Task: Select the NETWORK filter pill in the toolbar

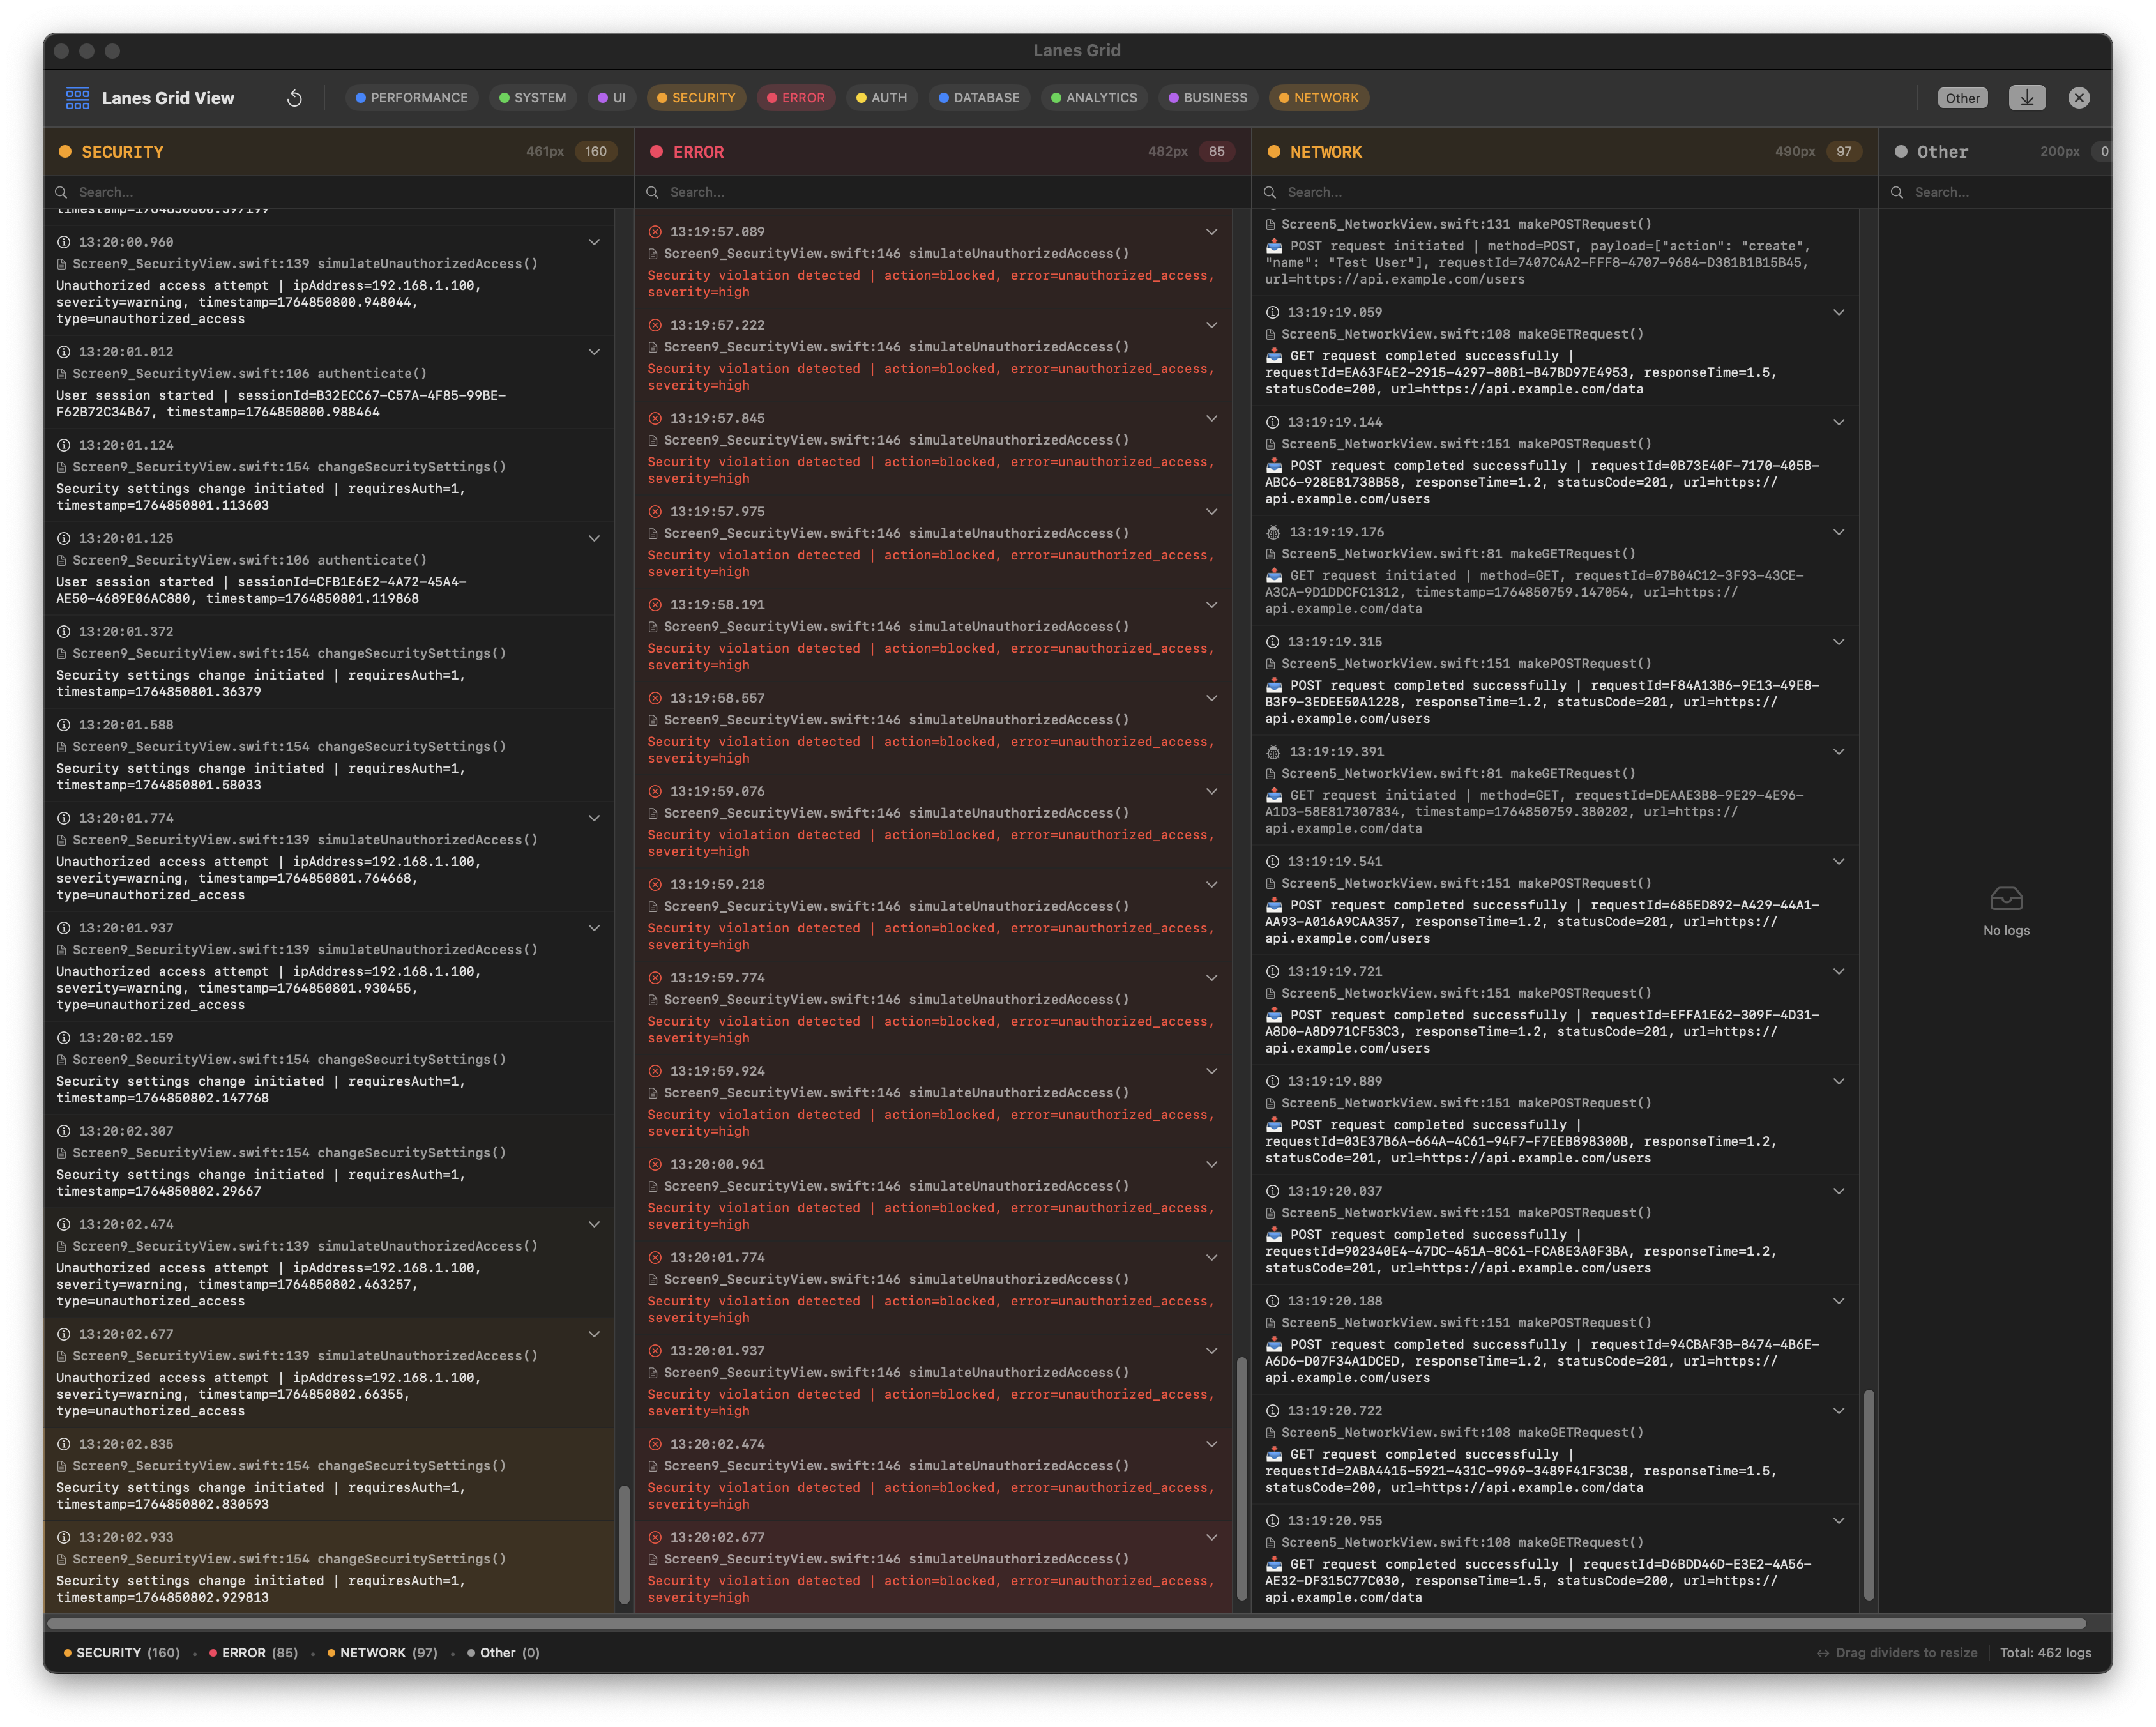Action: click(x=1318, y=98)
